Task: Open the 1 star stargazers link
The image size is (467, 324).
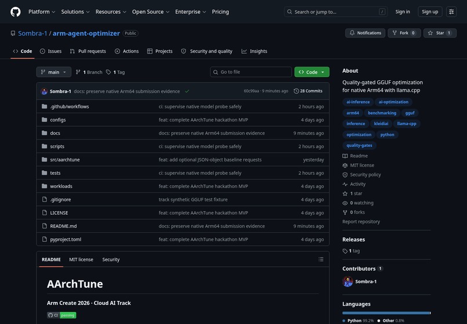Action: [x=352, y=193]
